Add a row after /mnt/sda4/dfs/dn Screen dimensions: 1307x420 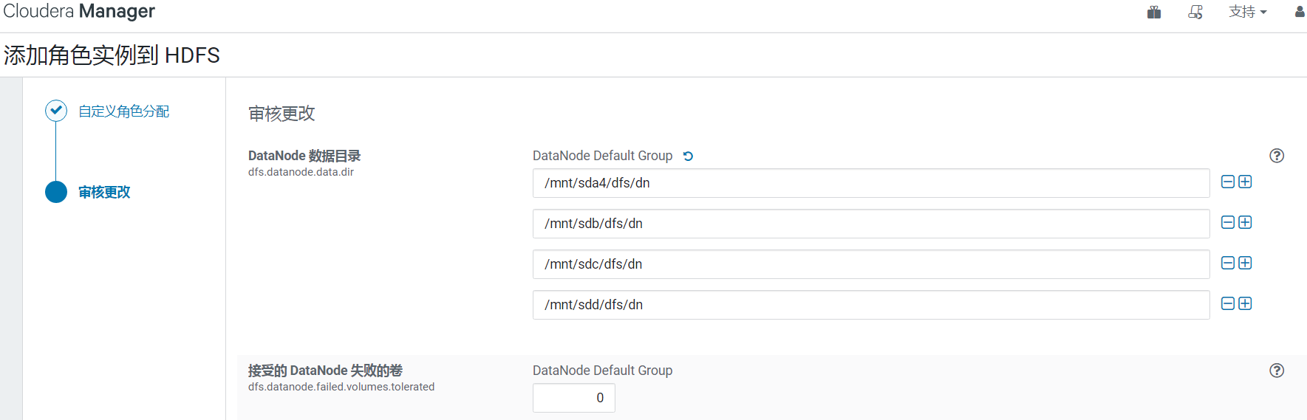point(1245,182)
